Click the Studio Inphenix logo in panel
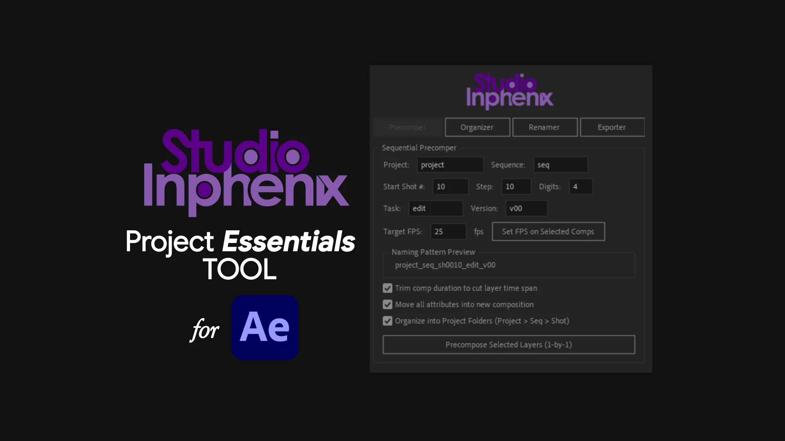 [510, 91]
